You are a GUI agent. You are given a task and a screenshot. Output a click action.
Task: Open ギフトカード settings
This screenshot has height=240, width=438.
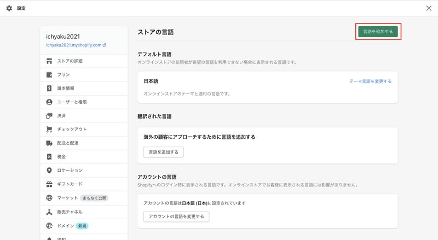(x=84, y=184)
